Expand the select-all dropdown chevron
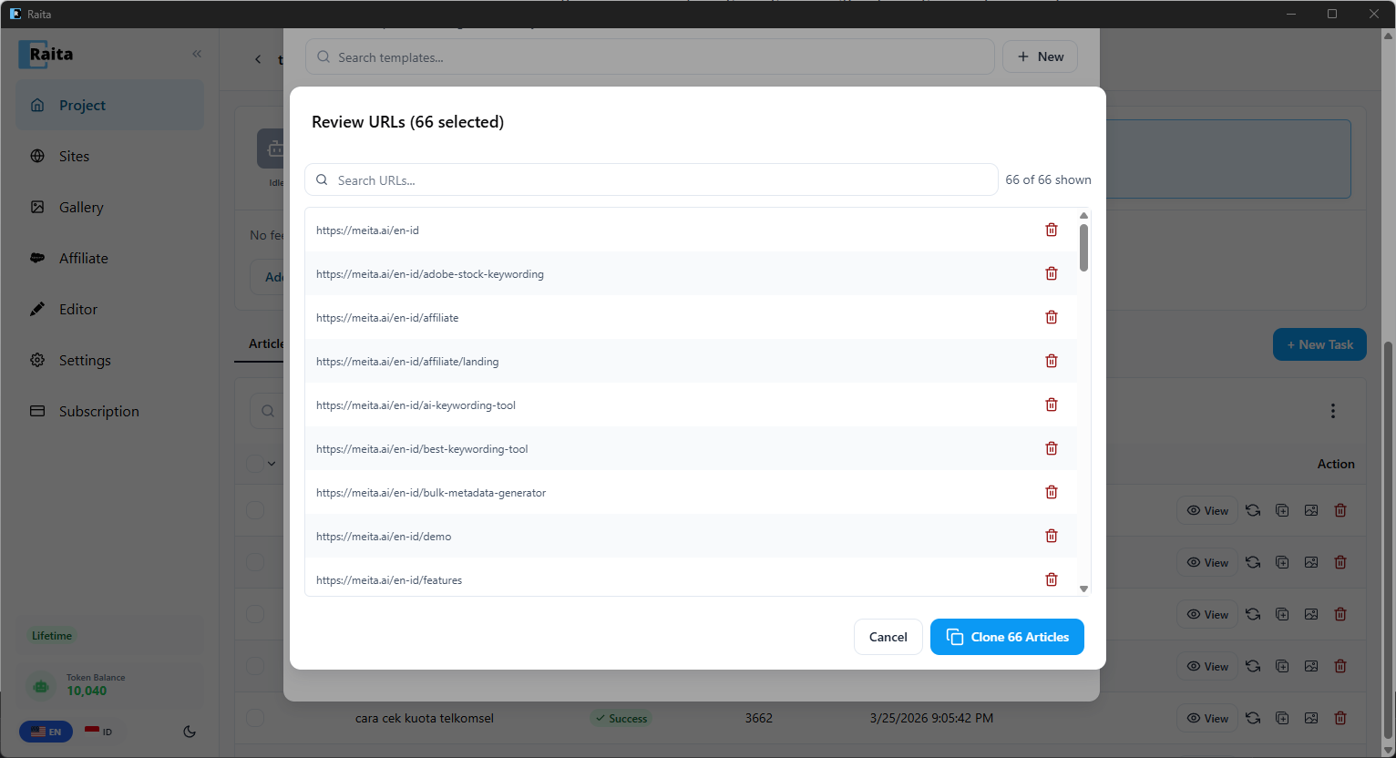 click(272, 464)
